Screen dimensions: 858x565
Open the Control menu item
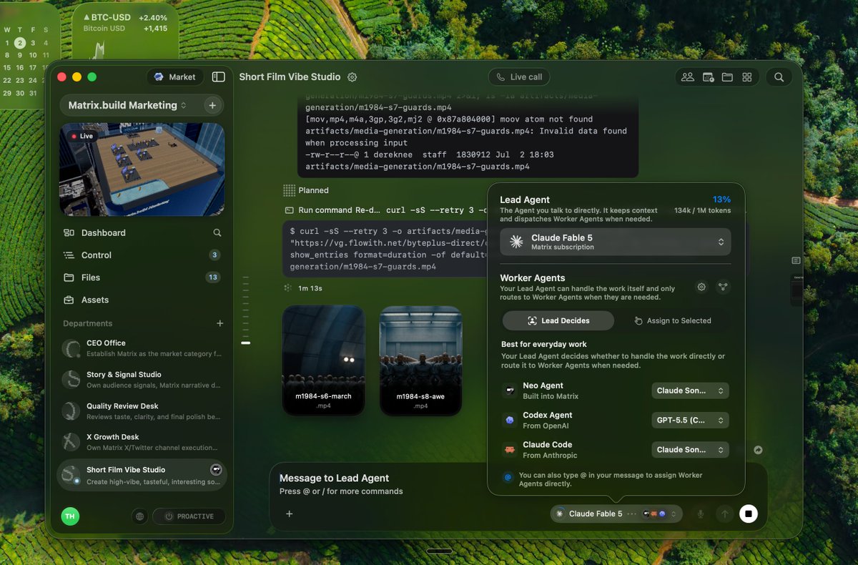pyautogui.click(x=142, y=255)
